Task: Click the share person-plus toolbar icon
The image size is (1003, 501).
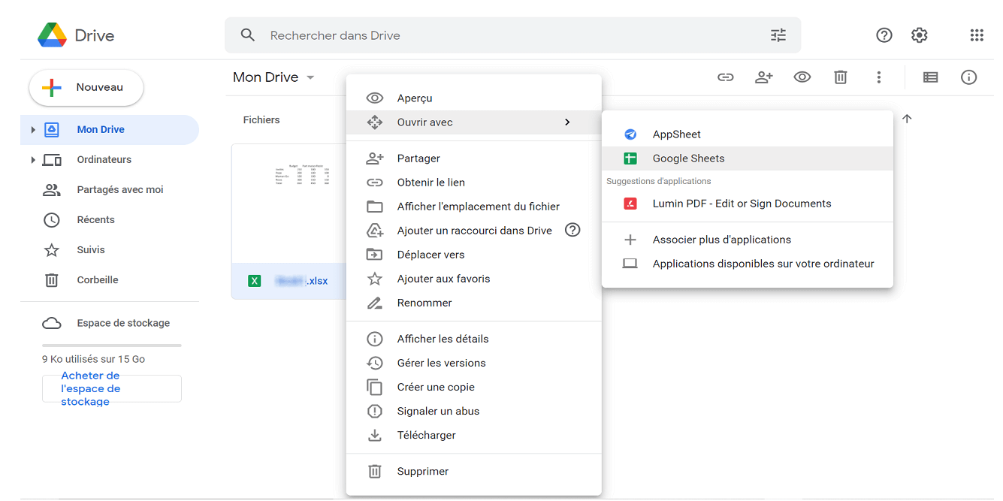Action: tap(764, 77)
